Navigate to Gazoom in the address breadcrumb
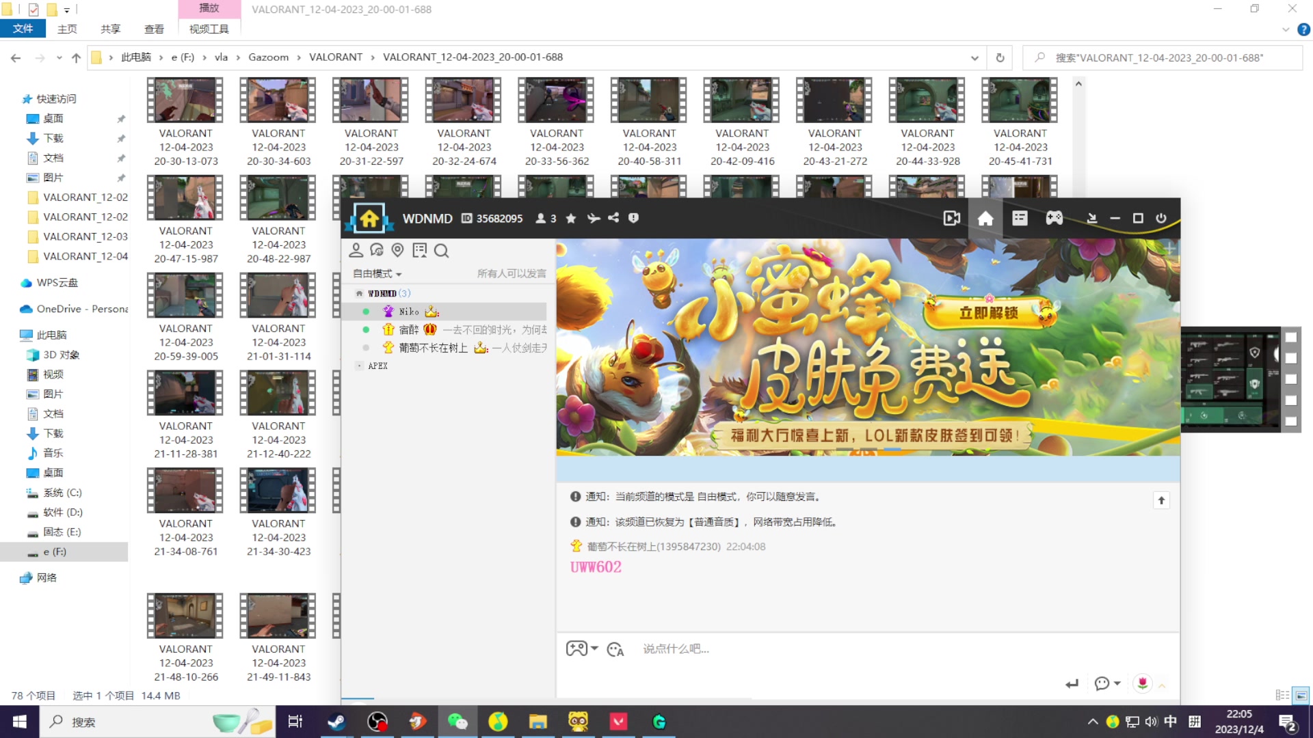 point(268,57)
